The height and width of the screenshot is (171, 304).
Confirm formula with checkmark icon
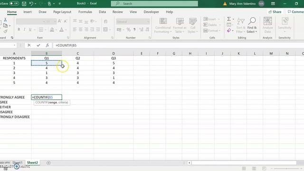38,45
